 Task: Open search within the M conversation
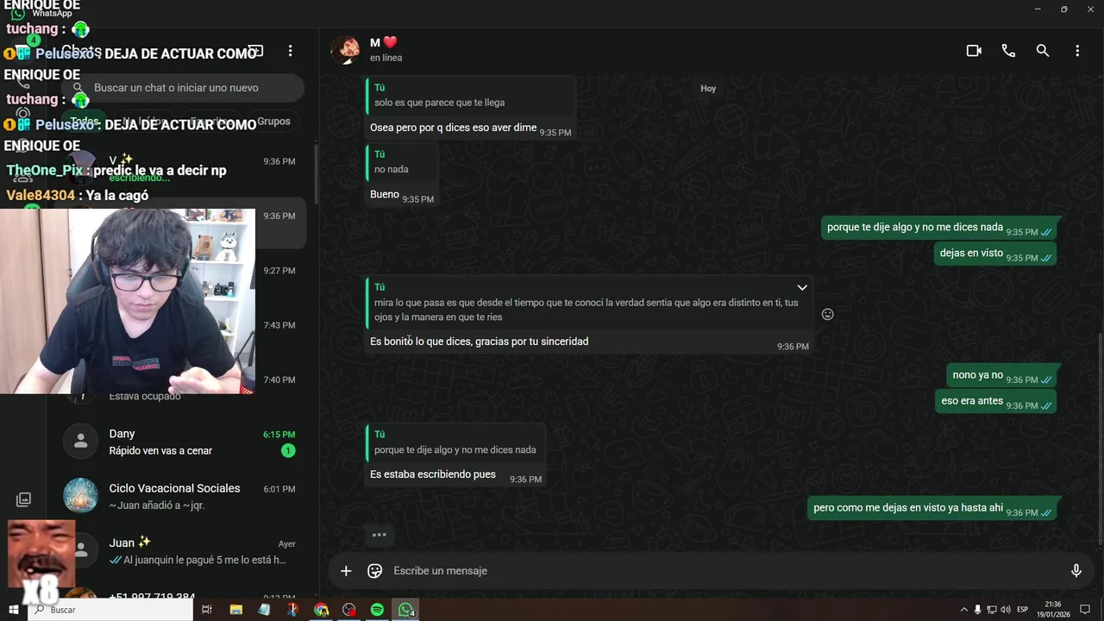pyautogui.click(x=1043, y=51)
